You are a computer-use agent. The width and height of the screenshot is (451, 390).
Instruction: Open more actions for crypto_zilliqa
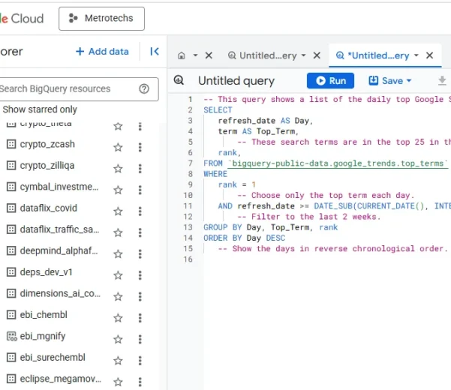[140, 169]
